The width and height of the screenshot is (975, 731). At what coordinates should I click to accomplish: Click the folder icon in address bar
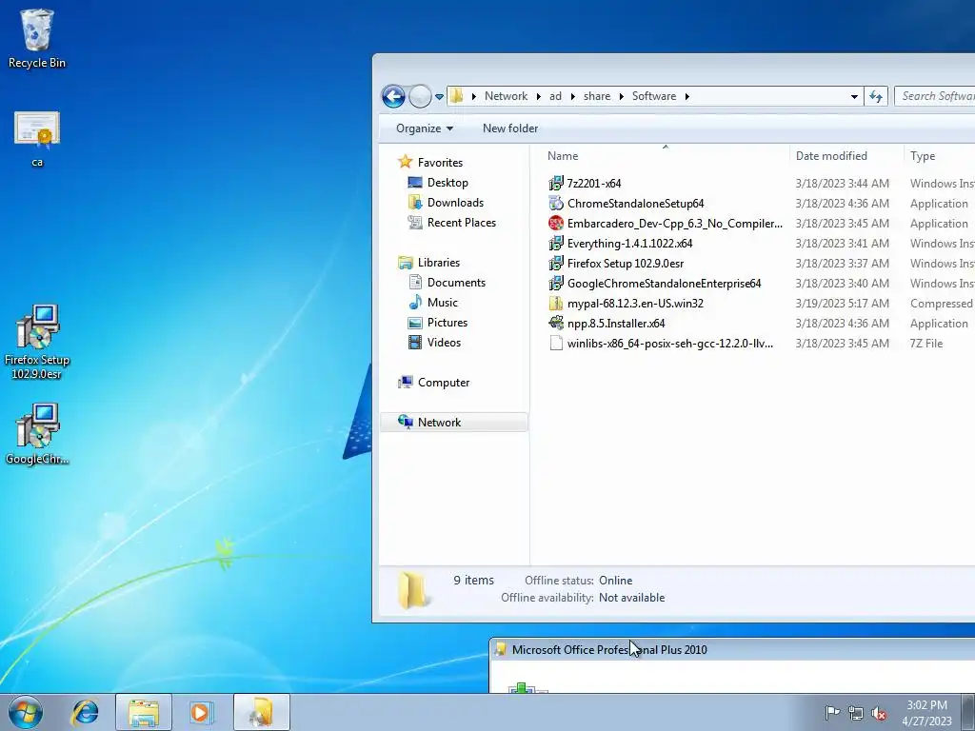click(x=457, y=96)
